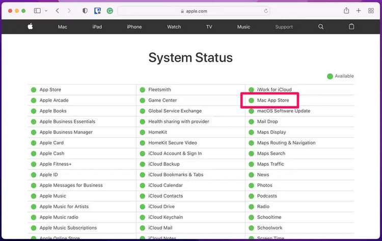Select Apple Business Essentials text
Viewport: 382px width, 241px height.
click(x=67, y=122)
